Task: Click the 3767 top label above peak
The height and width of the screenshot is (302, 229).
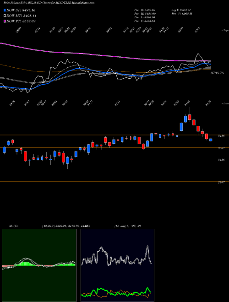Action: (197, 30)
